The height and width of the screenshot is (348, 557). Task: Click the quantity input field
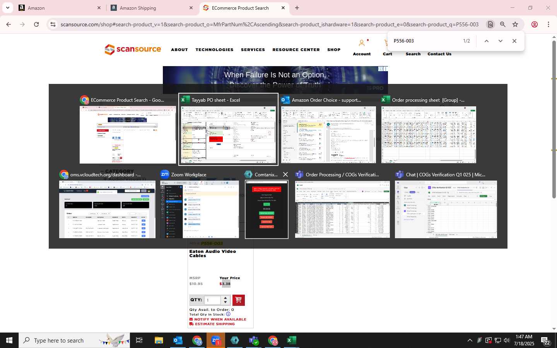[212, 300]
